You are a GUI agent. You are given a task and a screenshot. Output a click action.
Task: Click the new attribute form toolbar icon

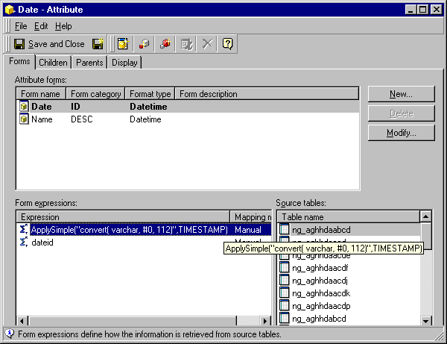[x=123, y=44]
